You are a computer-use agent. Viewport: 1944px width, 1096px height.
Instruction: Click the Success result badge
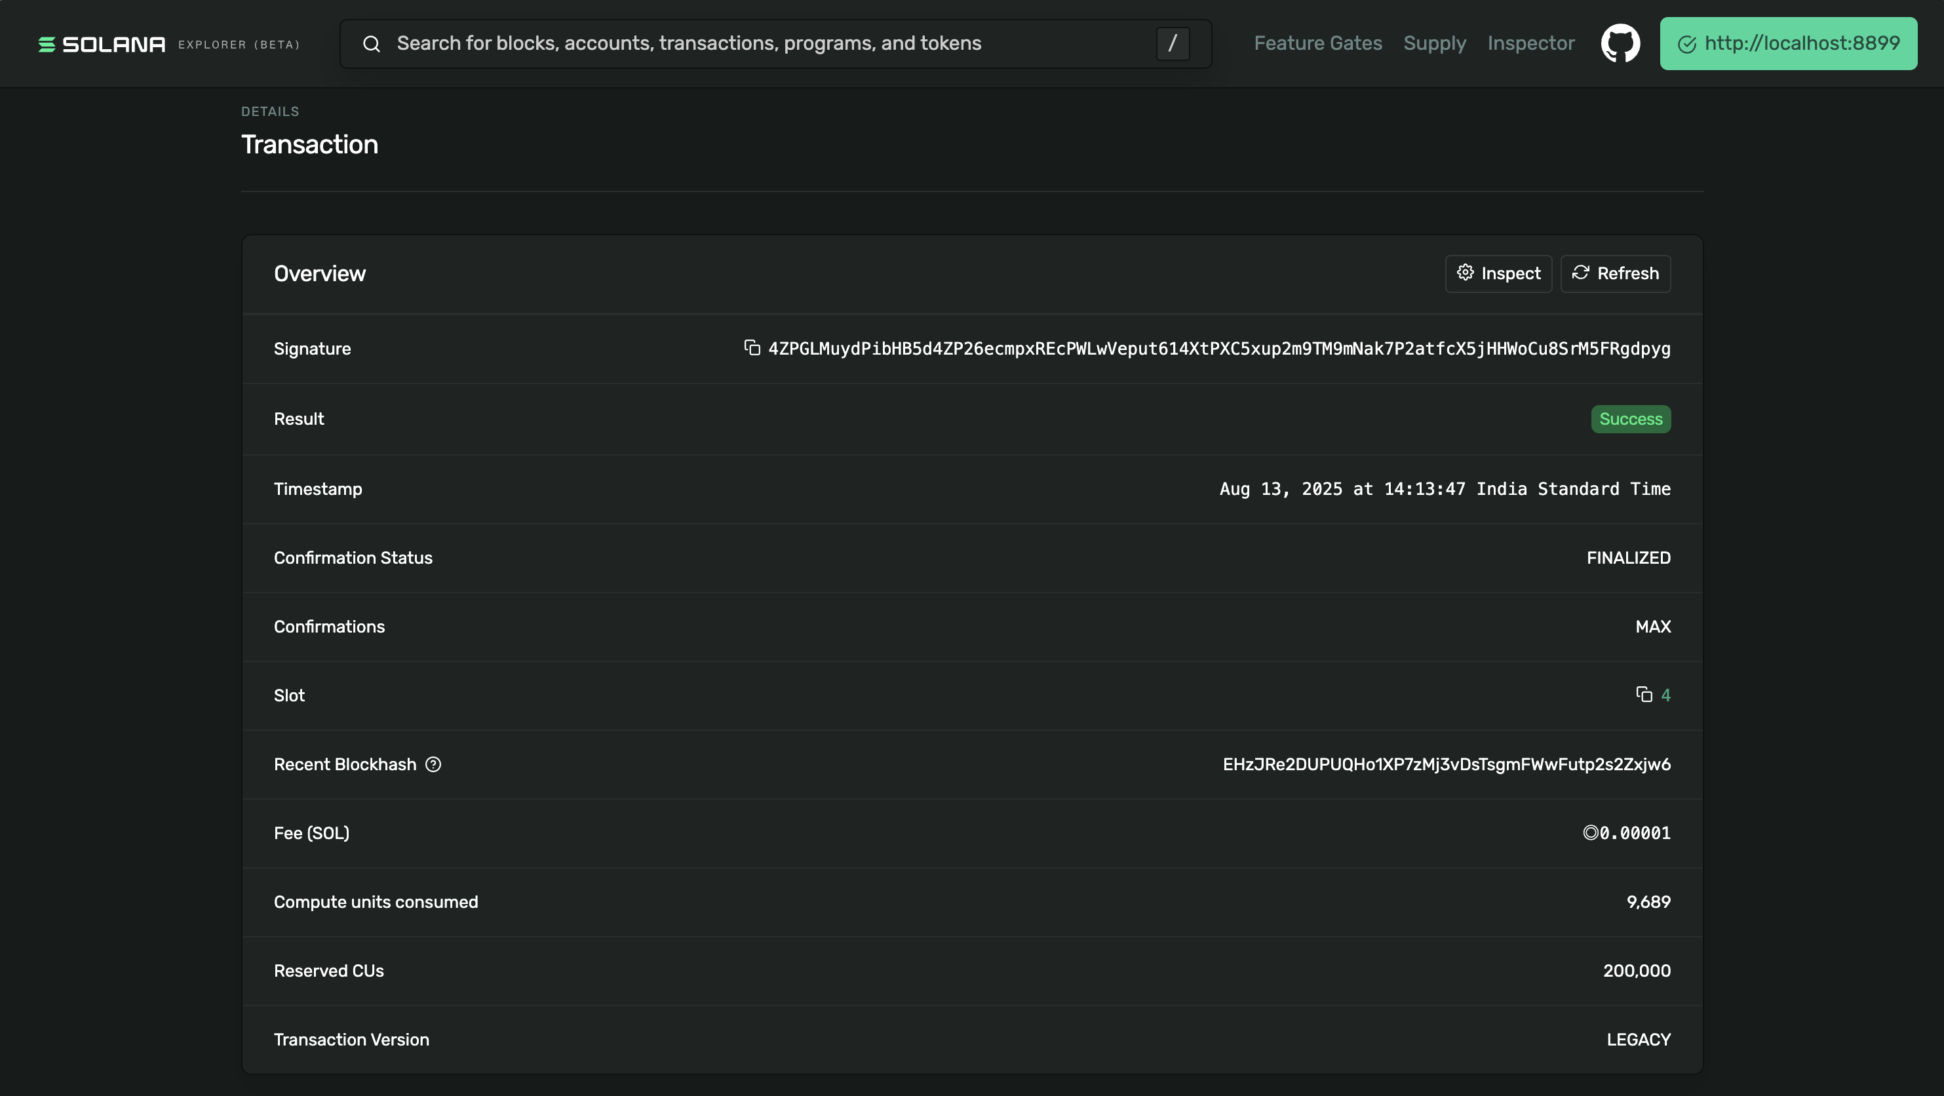(x=1630, y=419)
